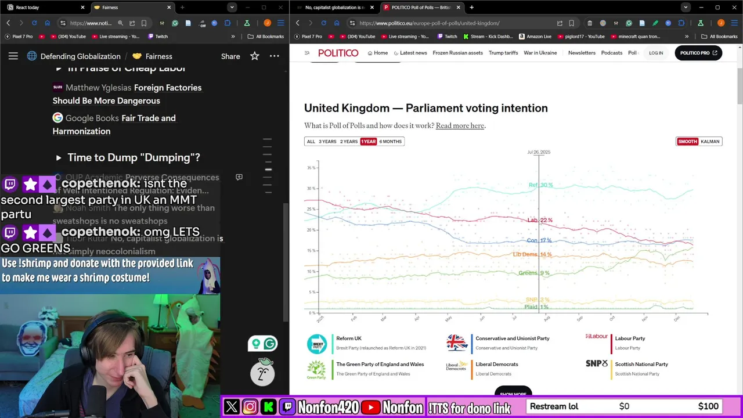Click the comment icon beside Perverse Consequences row
743x418 pixels.
point(239,177)
